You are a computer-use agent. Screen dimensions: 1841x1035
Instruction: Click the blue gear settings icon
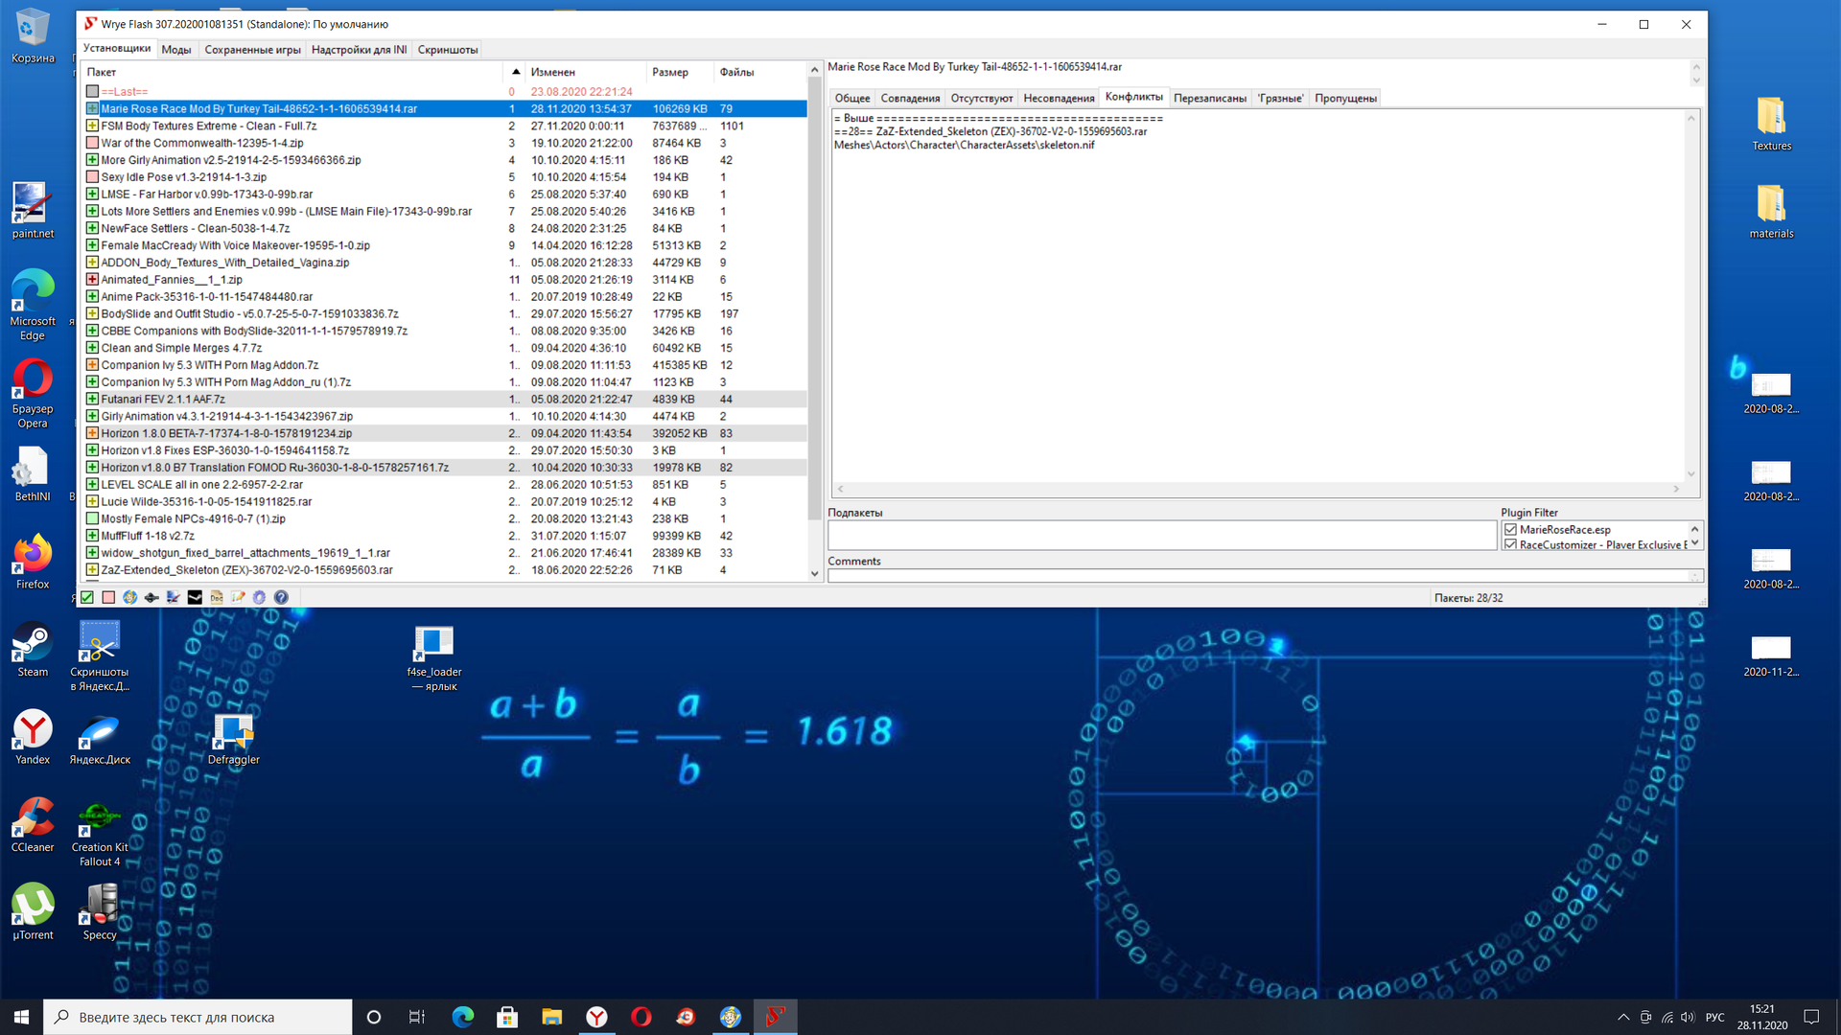click(x=259, y=597)
